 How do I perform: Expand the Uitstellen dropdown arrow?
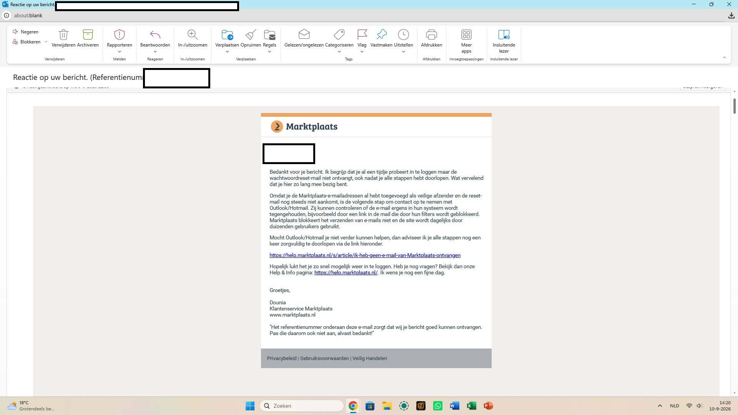pyautogui.click(x=403, y=52)
